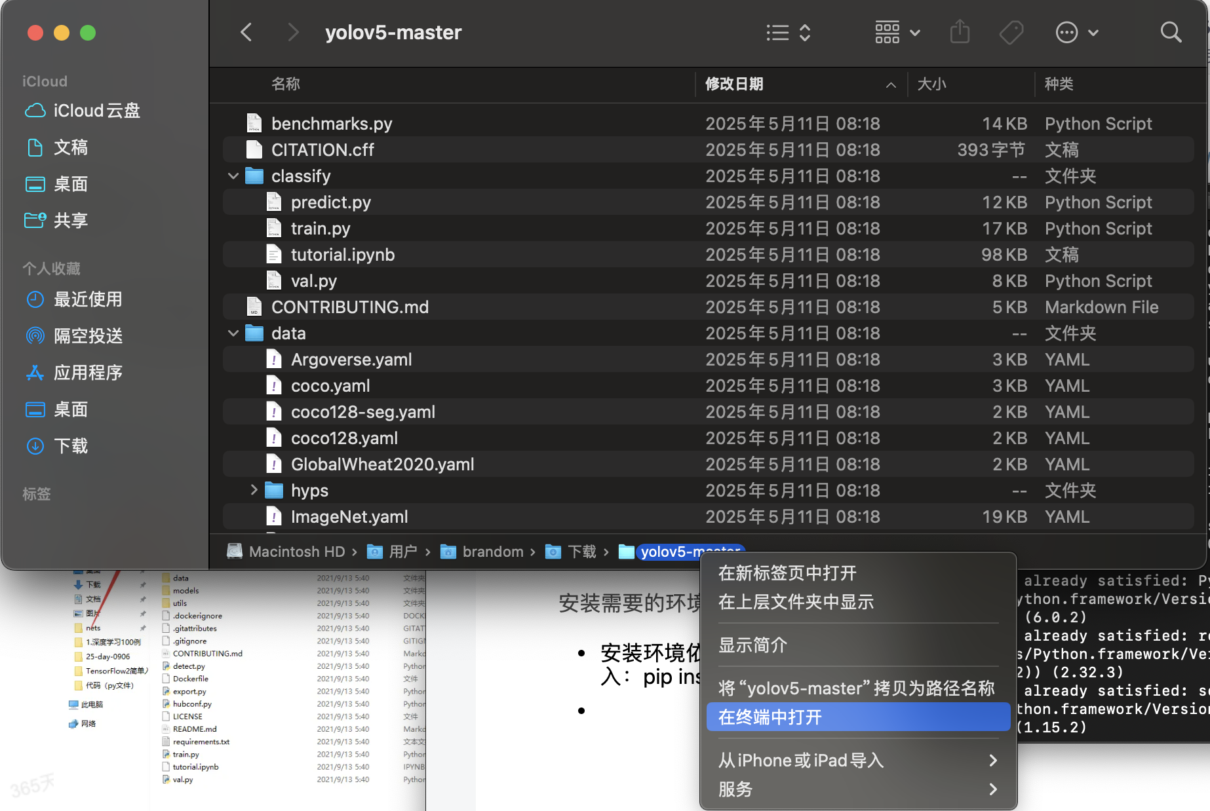Open 从 iPhone 或 iPad 导入 submenu
This screenshot has height=811, width=1210.
pyautogui.click(x=858, y=761)
